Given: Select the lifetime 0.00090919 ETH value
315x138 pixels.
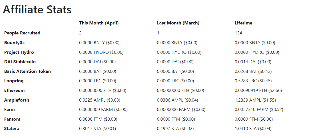Looking at the screenshot, I should tap(258, 90).
